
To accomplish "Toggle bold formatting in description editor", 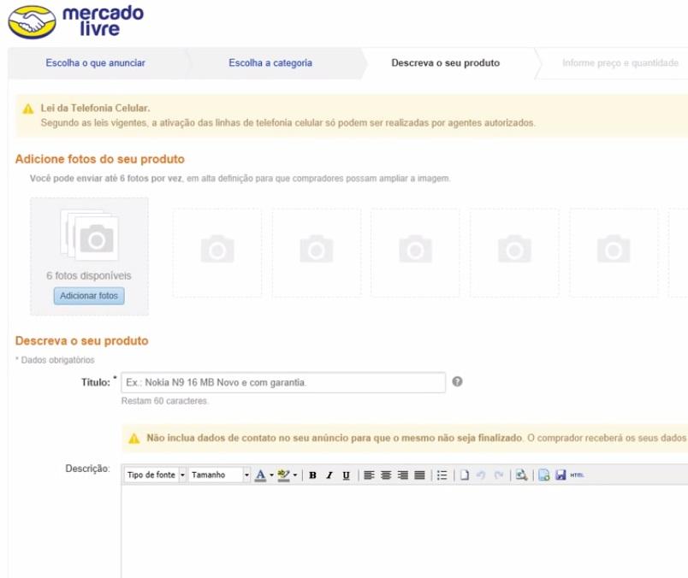I will click(x=312, y=475).
